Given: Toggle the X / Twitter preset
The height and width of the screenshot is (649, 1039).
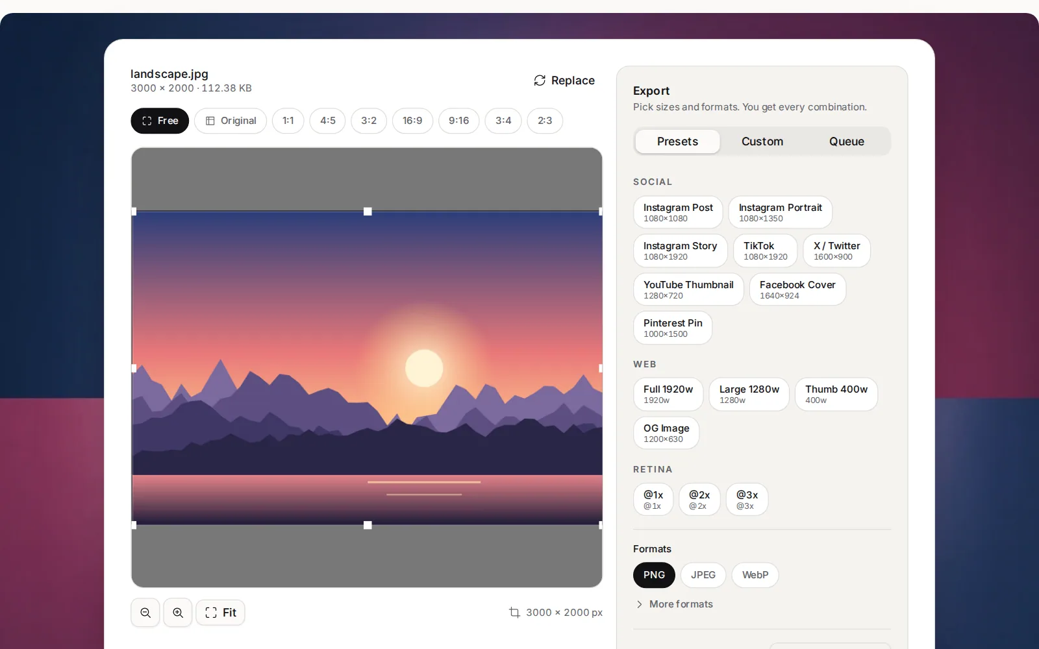Looking at the screenshot, I should point(837,251).
